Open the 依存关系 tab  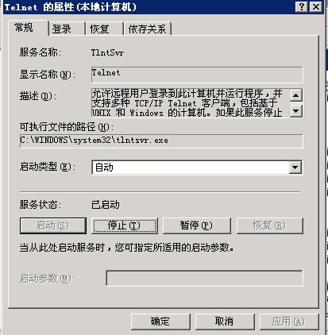click(x=148, y=29)
